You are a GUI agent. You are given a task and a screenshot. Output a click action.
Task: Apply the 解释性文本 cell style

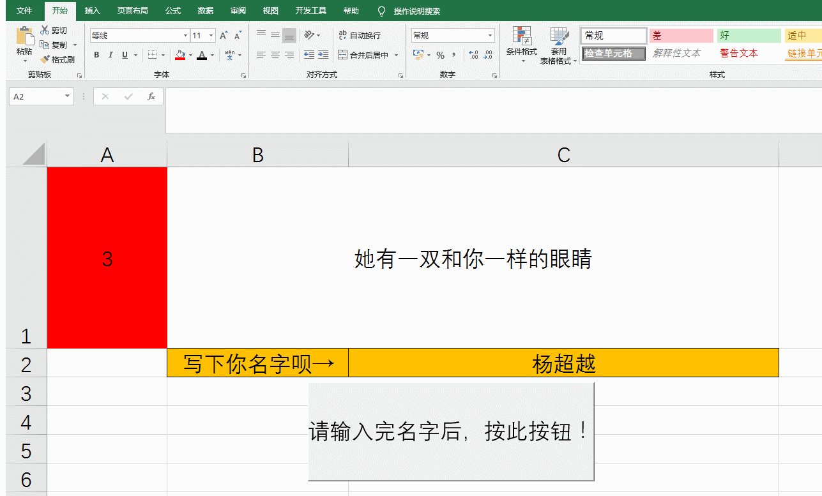point(681,53)
